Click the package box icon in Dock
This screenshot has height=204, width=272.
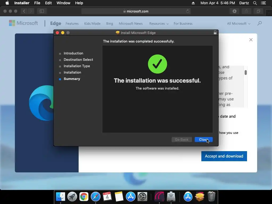click(x=200, y=197)
